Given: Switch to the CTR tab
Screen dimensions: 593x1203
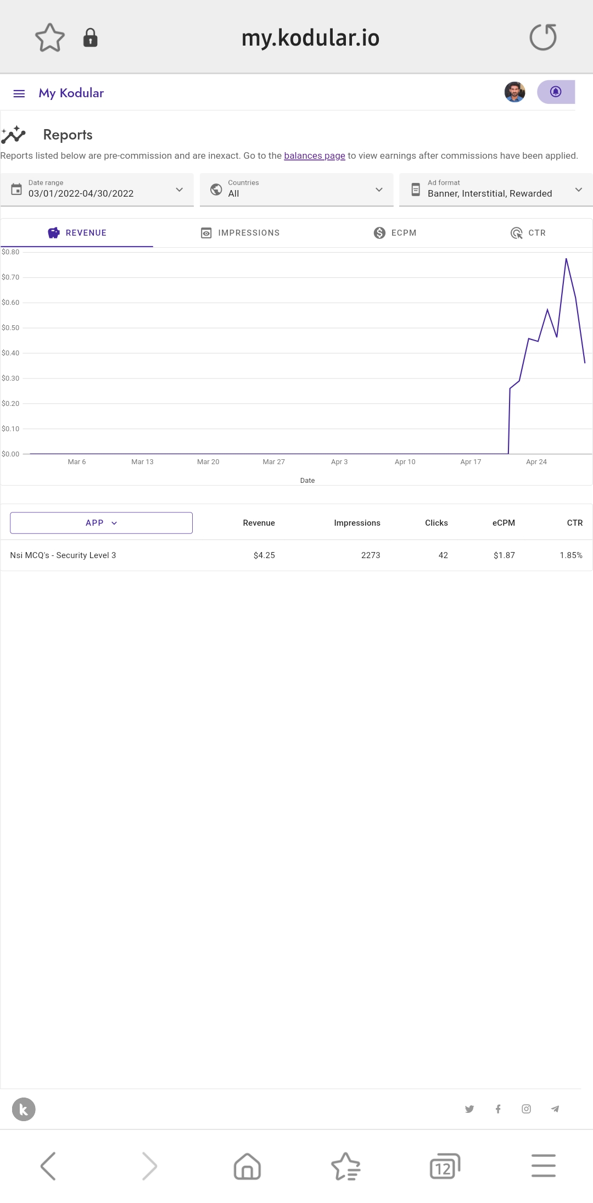Looking at the screenshot, I should coord(528,233).
